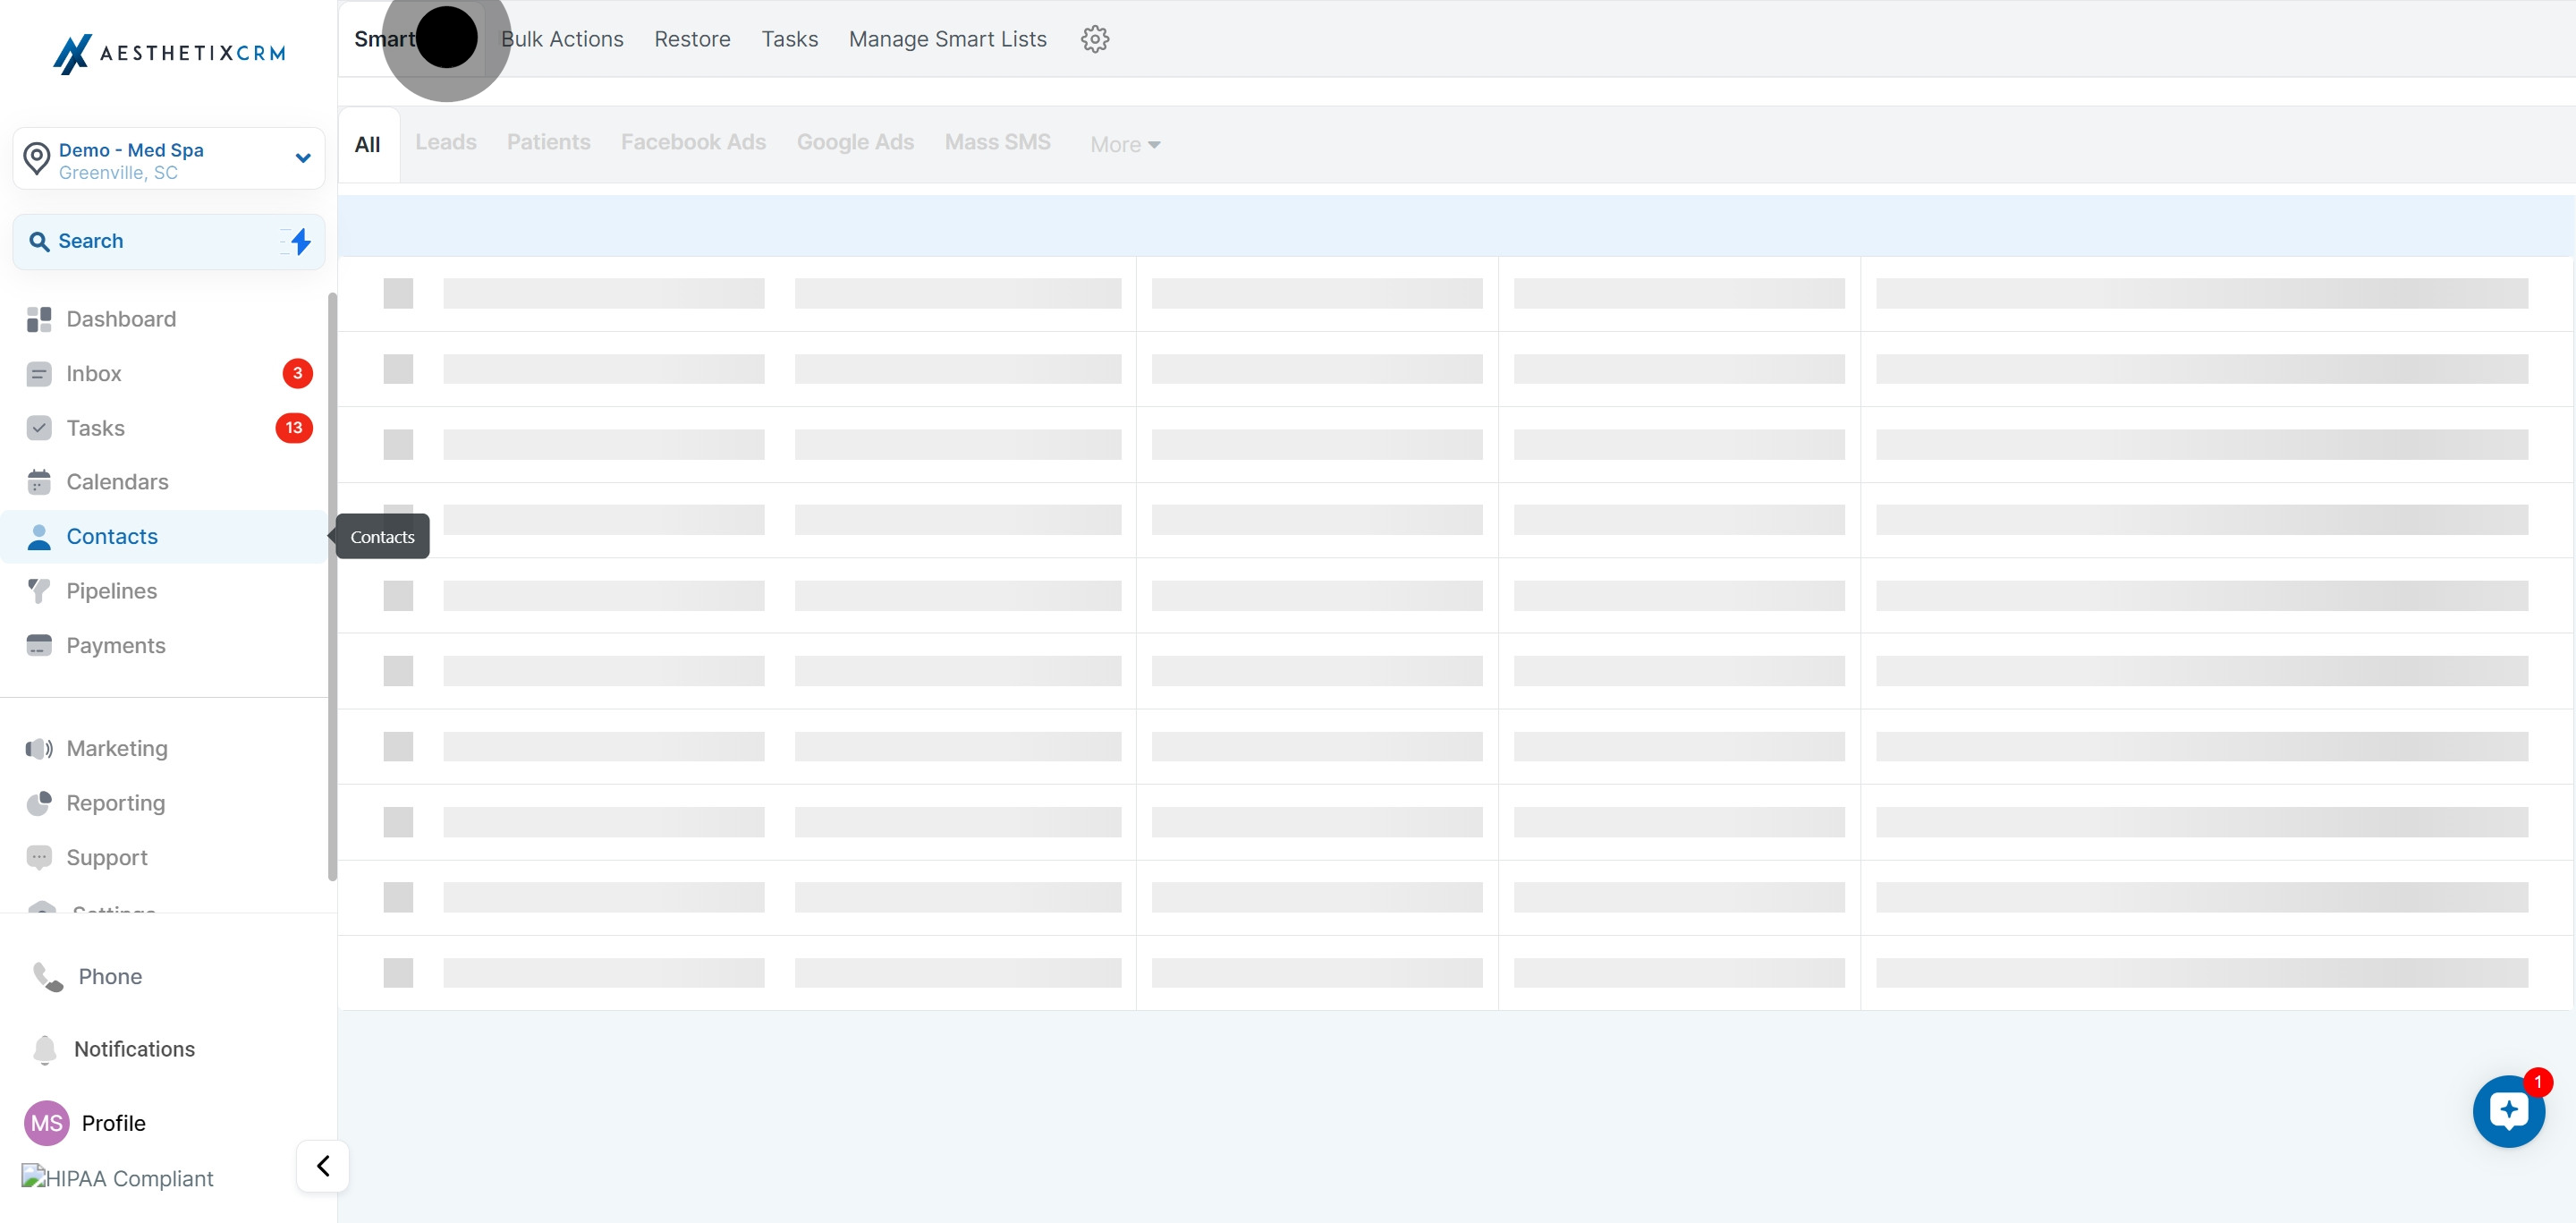Select Contacts in the sidebar

(x=164, y=537)
